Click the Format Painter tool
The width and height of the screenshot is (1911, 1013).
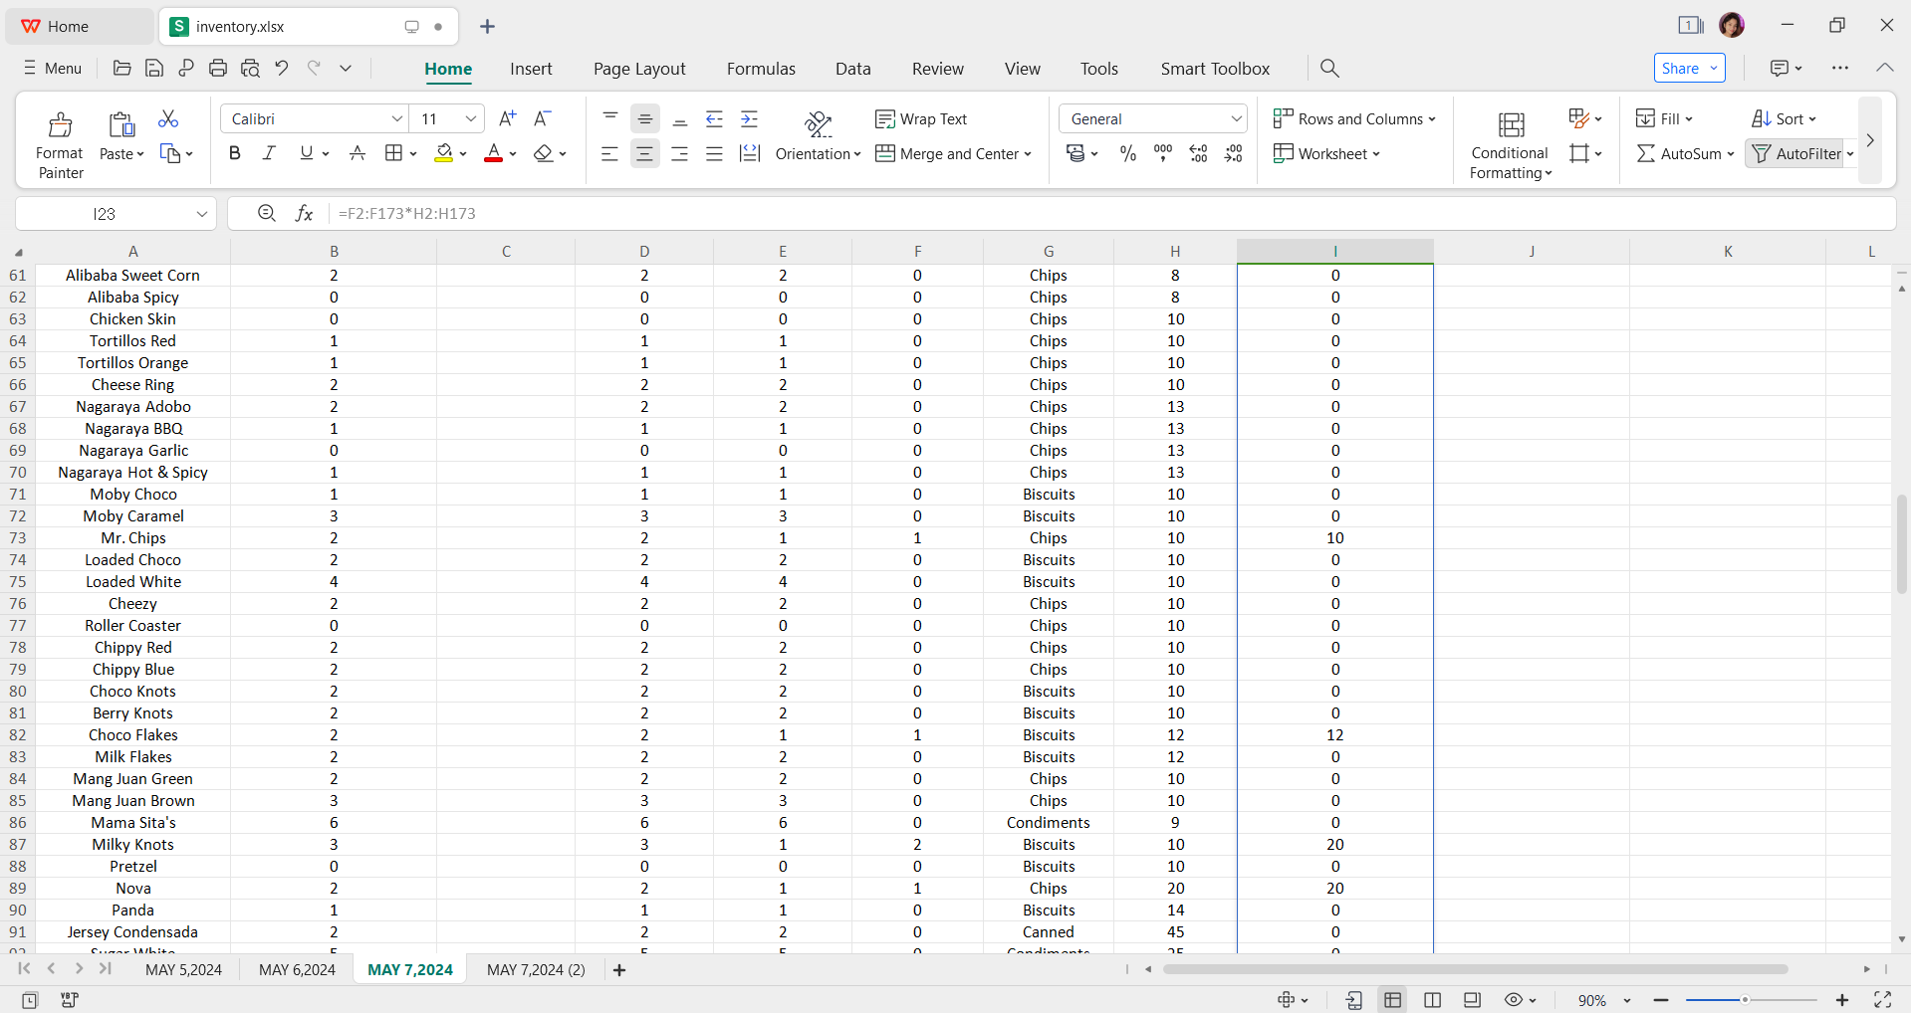[60, 144]
